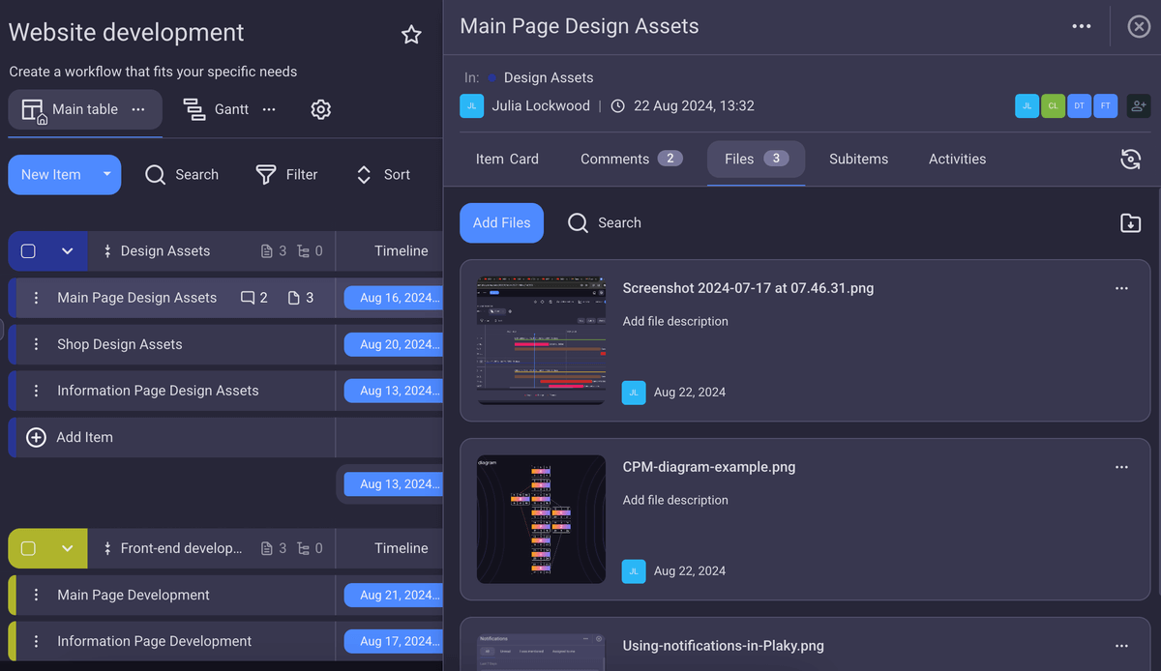Click the Aug 20 timeline for Shop Design Assets
Image resolution: width=1161 pixels, height=671 pixels.
[395, 344]
